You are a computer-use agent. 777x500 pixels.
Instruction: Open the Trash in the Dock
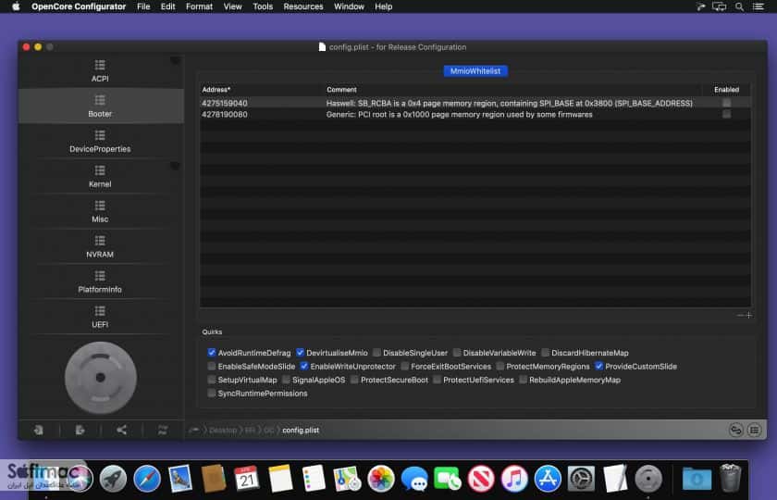(x=730, y=478)
